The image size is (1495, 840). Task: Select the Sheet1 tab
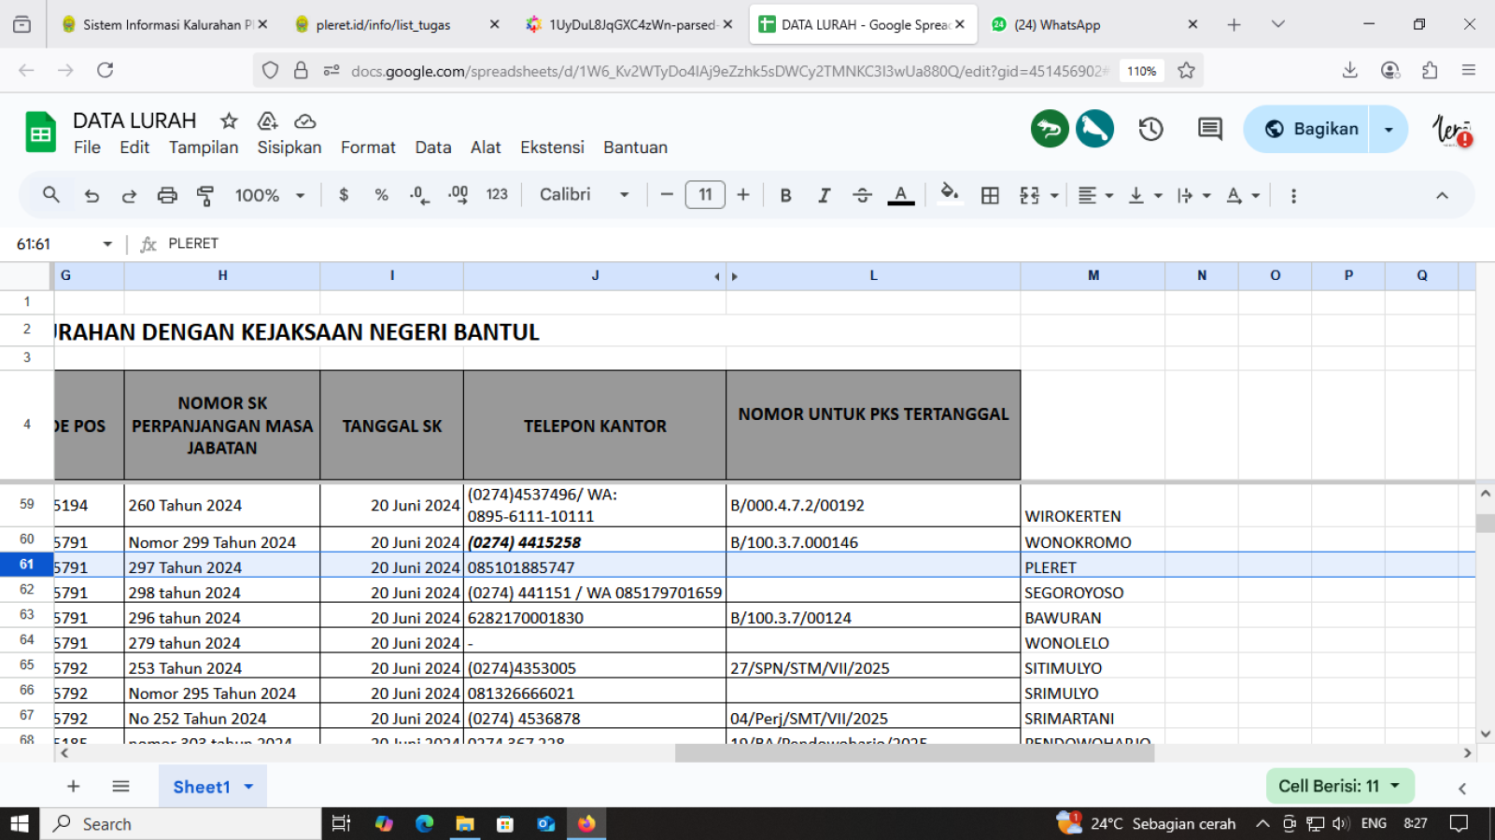[202, 787]
